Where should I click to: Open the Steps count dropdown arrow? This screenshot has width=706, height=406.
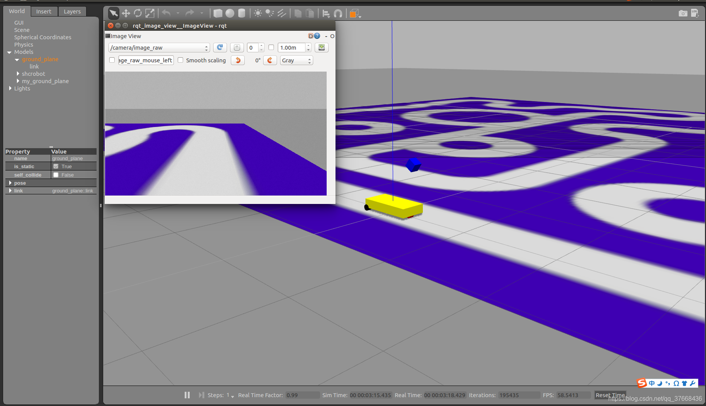(x=232, y=396)
